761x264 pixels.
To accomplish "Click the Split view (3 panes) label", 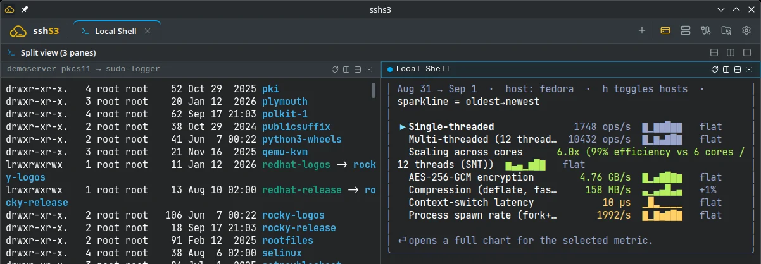I will (x=57, y=52).
